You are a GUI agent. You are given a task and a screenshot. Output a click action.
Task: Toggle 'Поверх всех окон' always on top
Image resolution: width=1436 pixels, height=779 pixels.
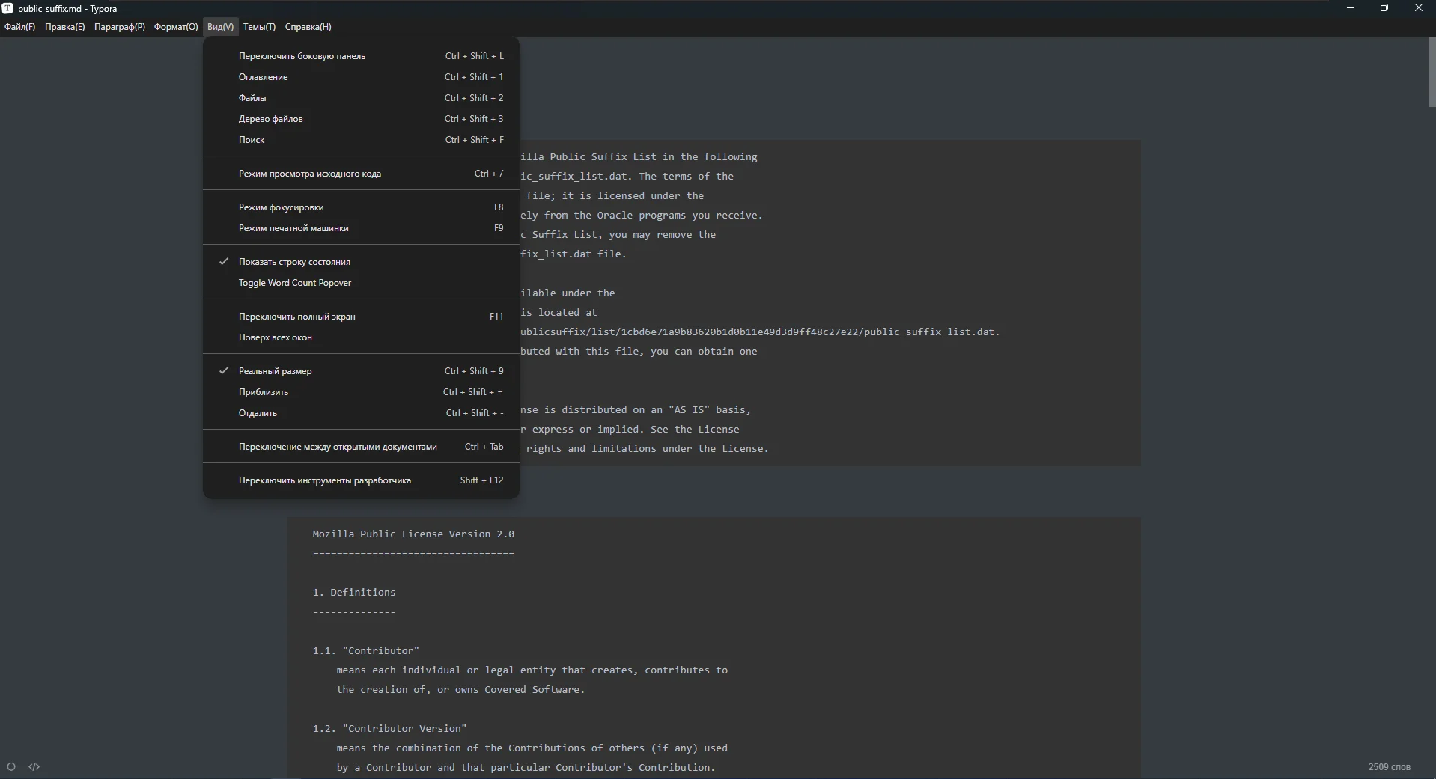coord(275,337)
